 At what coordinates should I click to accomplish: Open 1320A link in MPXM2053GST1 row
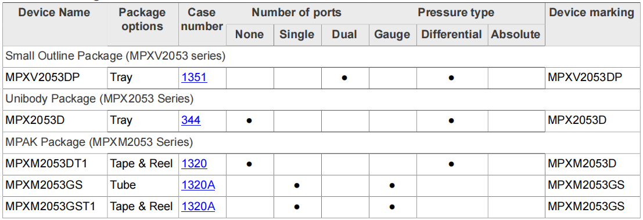[199, 207]
